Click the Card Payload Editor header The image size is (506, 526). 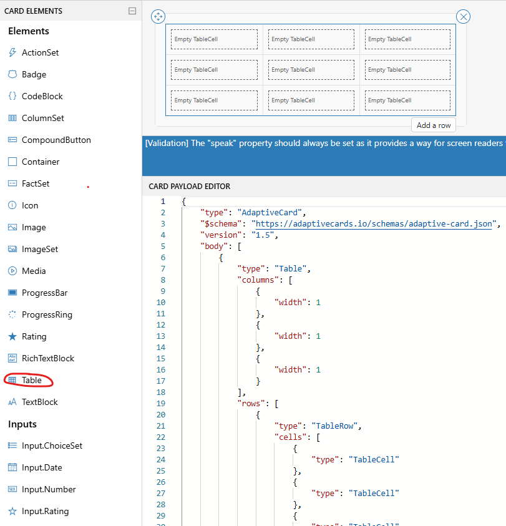coord(190,186)
